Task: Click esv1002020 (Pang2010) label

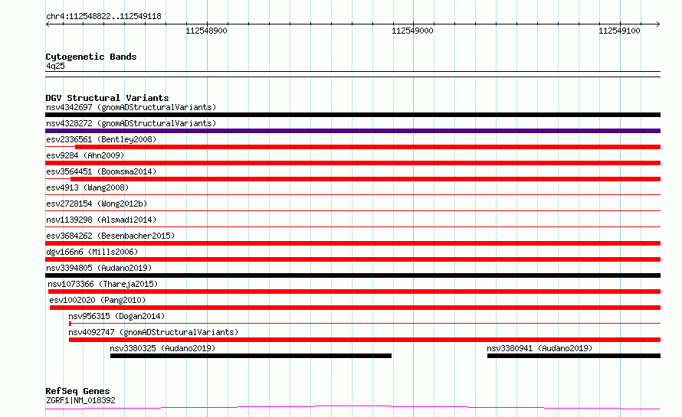Action: click(97, 300)
